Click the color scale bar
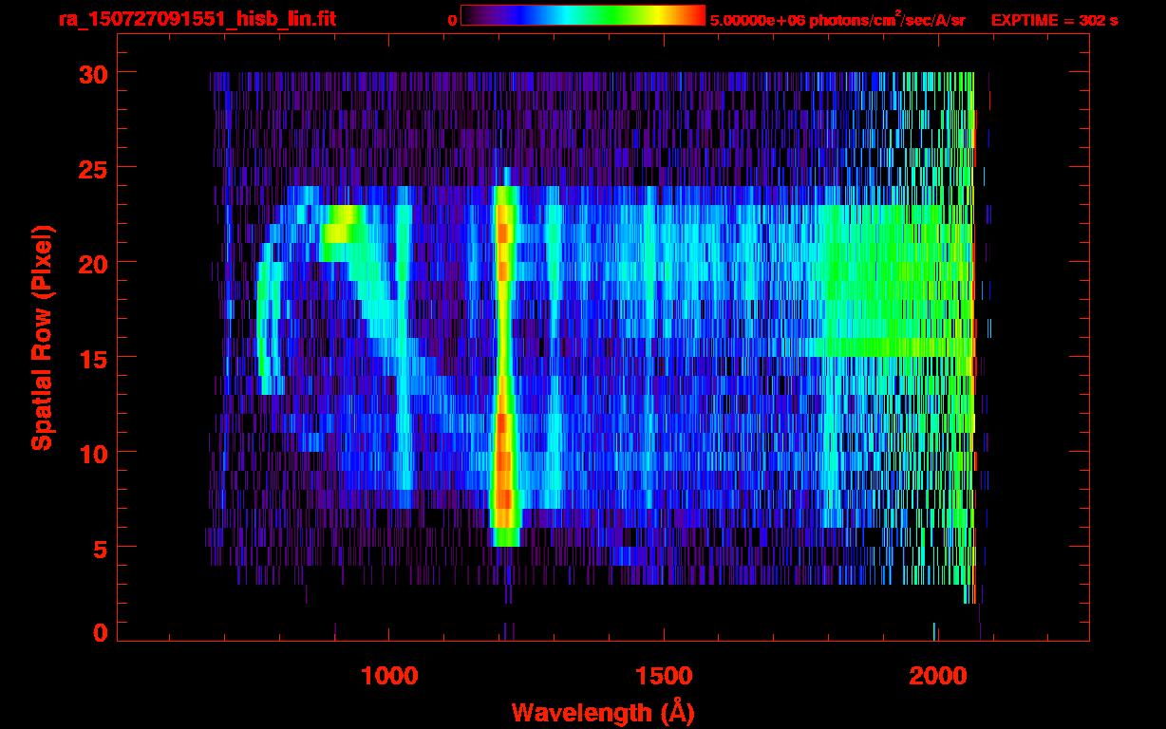 pos(583,16)
